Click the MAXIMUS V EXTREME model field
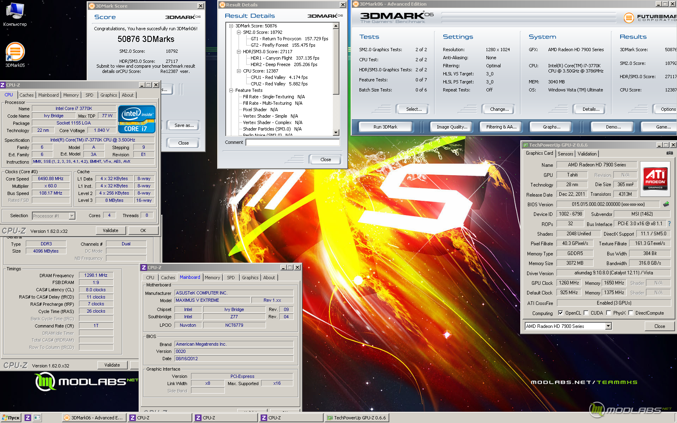 point(212,300)
